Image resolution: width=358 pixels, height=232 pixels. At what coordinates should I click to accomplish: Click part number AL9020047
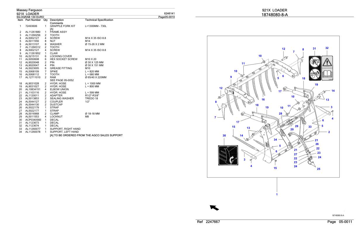tap(32, 65)
